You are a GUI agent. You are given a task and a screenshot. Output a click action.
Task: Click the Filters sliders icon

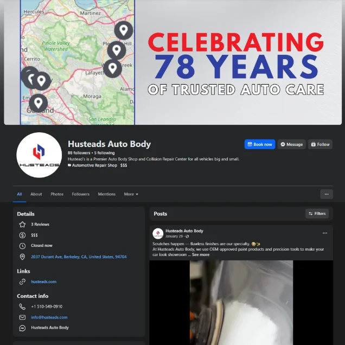[x=310, y=213]
